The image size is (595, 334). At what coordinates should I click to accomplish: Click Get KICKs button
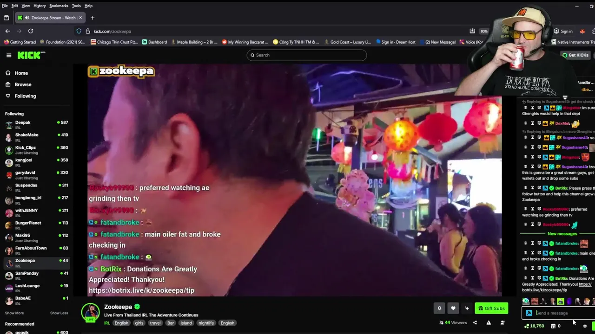click(x=575, y=55)
